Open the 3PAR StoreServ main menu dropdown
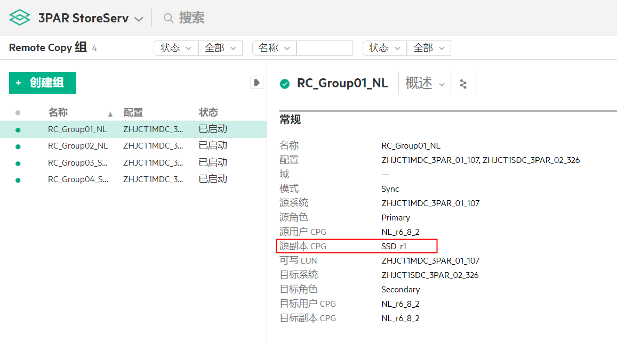The height and width of the screenshot is (344, 617). [x=91, y=18]
